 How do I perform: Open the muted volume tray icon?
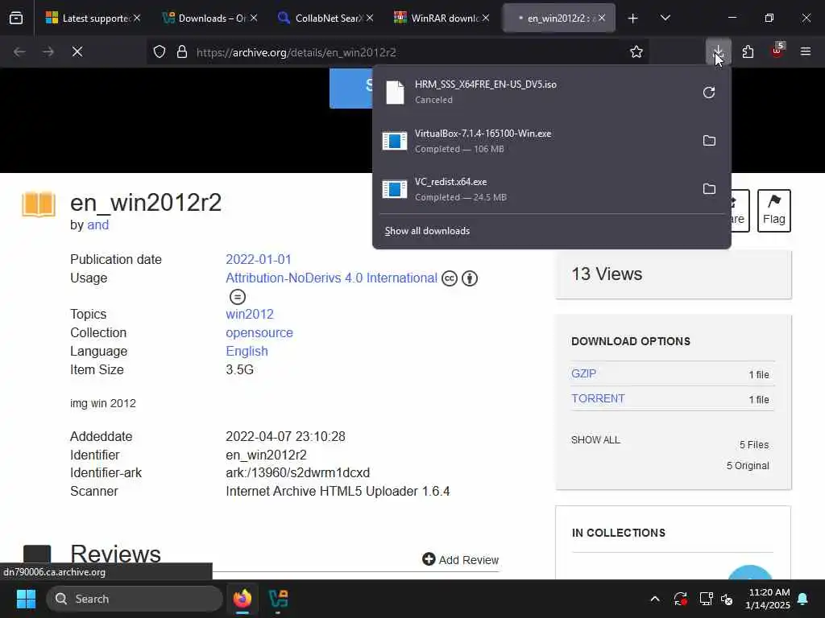(x=728, y=599)
